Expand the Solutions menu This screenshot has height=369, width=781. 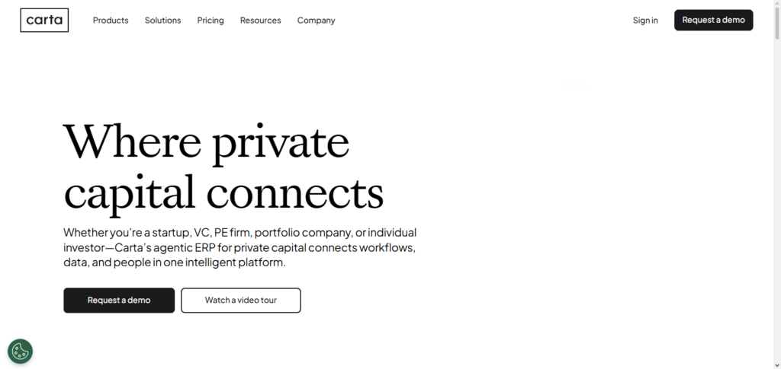click(162, 21)
